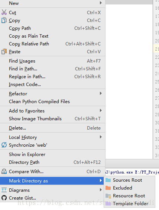The width and height of the screenshot is (159, 210).
Task: Run Inspect Code
Action: 52,85
